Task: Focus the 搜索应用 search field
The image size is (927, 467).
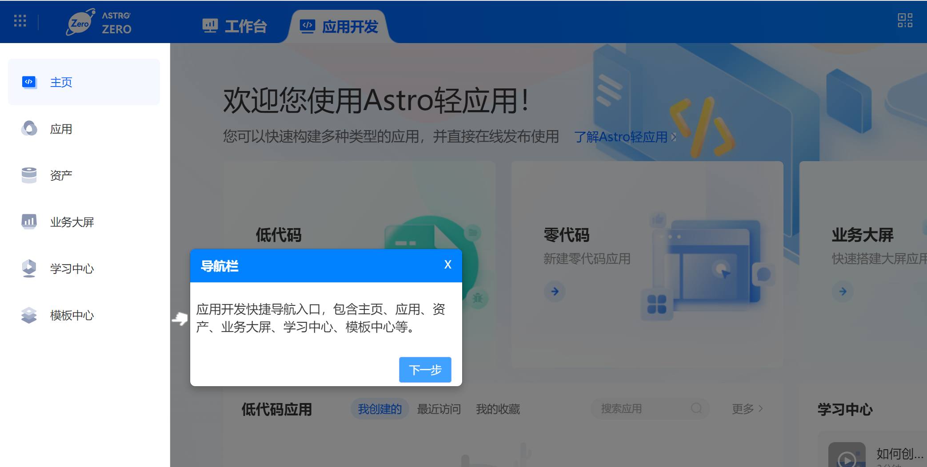Action: [x=650, y=408]
